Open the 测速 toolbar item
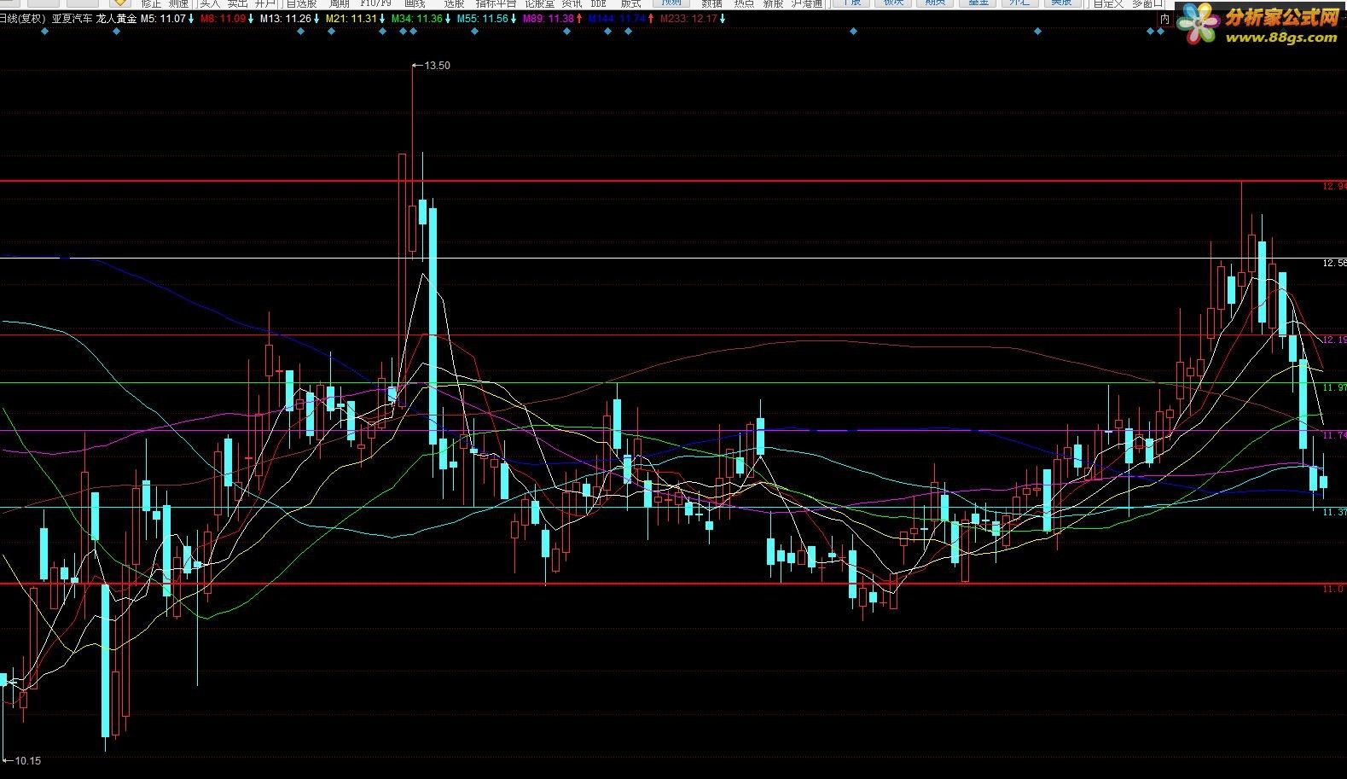The image size is (1347, 779). pos(178,4)
